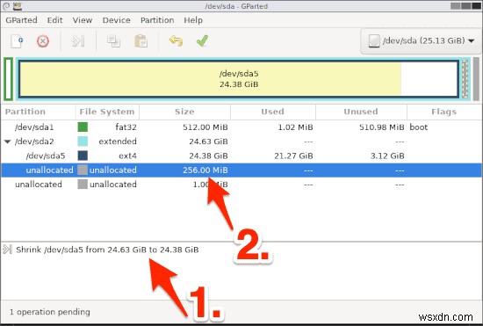Open the GParted menu
The width and height of the screenshot is (483, 326).
22,20
